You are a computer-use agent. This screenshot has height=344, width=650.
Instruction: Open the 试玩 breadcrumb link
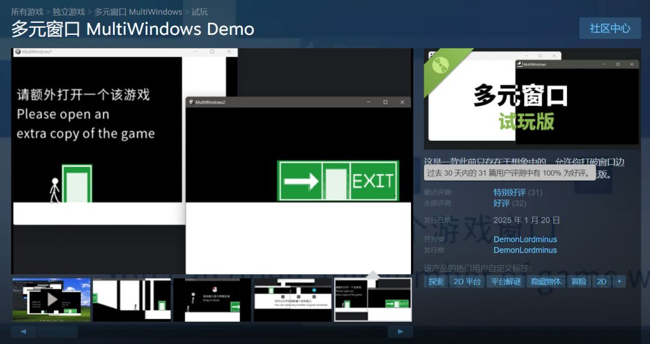(x=199, y=11)
